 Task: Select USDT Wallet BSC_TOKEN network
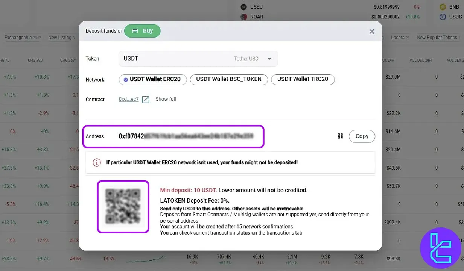pyautogui.click(x=229, y=79)
